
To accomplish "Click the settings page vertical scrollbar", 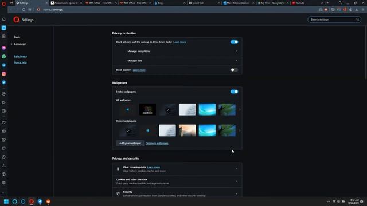I will point(366,53).
